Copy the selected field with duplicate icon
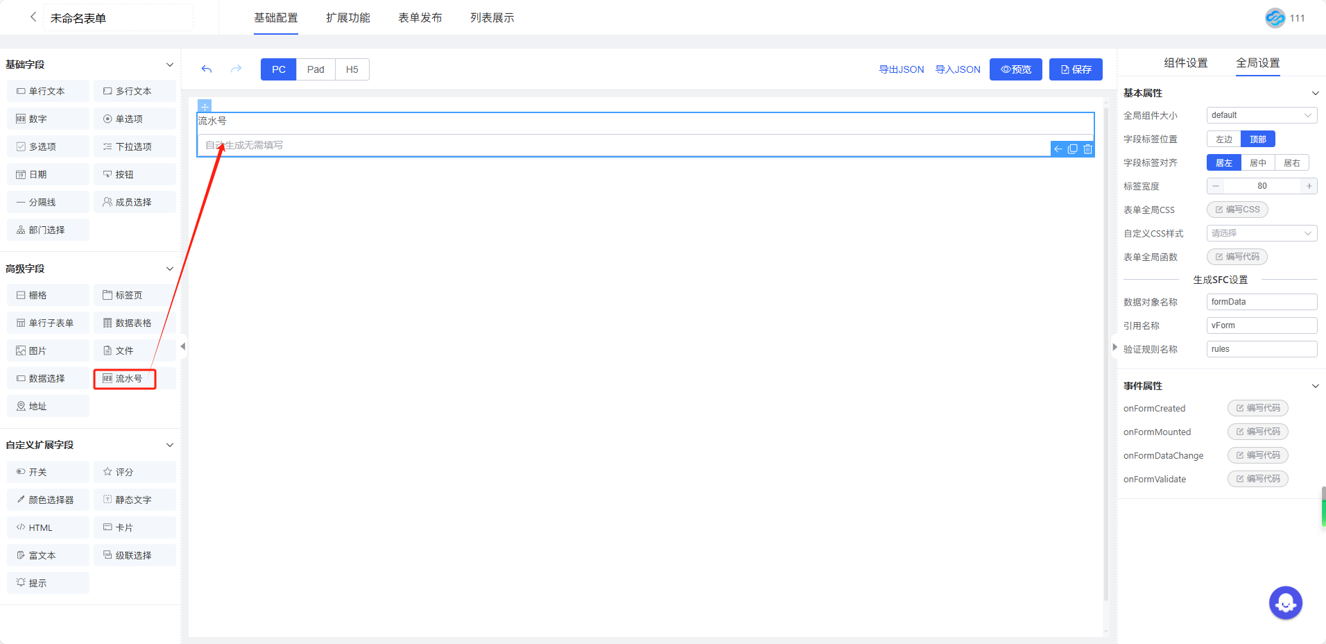 (x=1073, y=149)
